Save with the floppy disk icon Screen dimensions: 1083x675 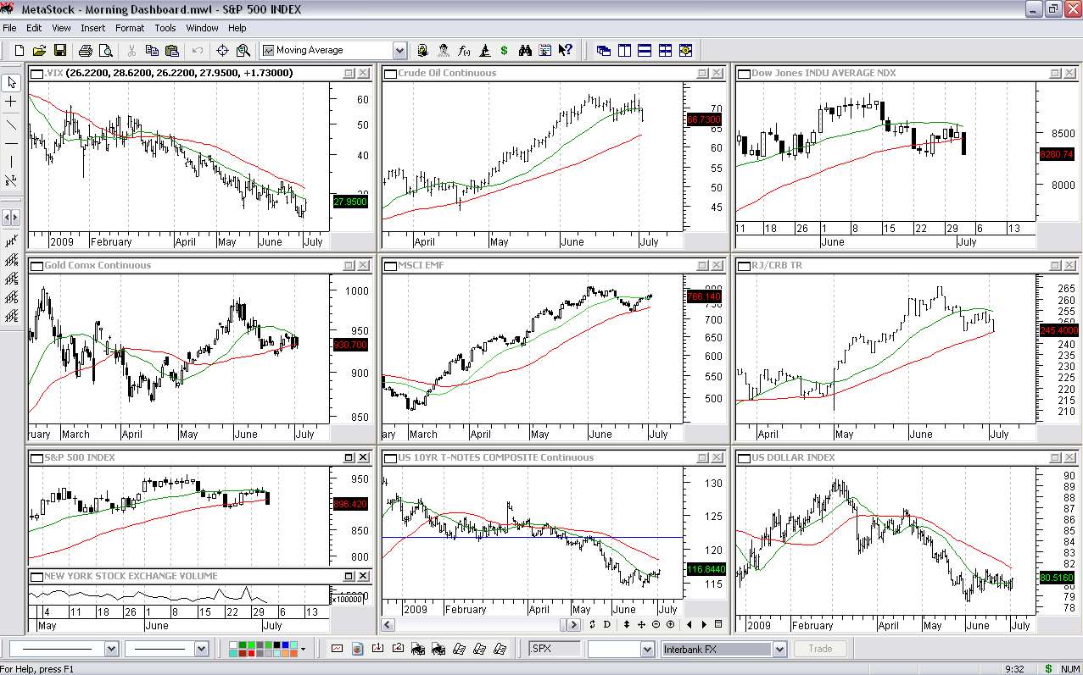click(x=60, y=50)
